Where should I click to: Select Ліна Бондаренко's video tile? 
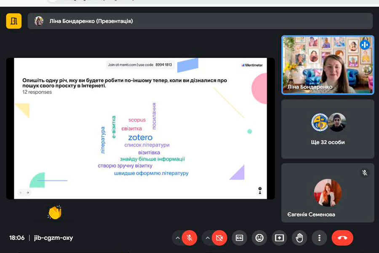(328, 65)
